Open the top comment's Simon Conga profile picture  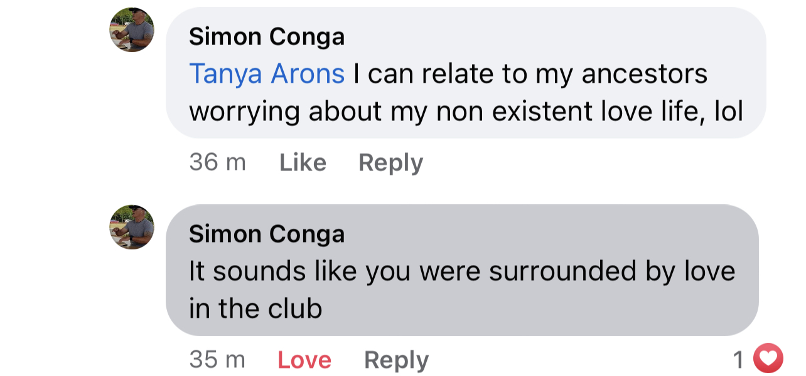tap(132, 29)
